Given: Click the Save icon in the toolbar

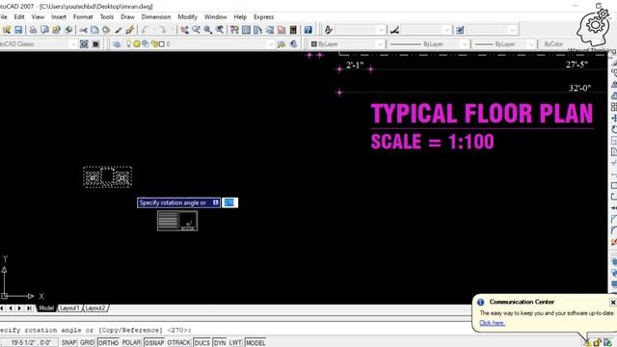Looking at the screenshot, I should click(x=18, y=30).
